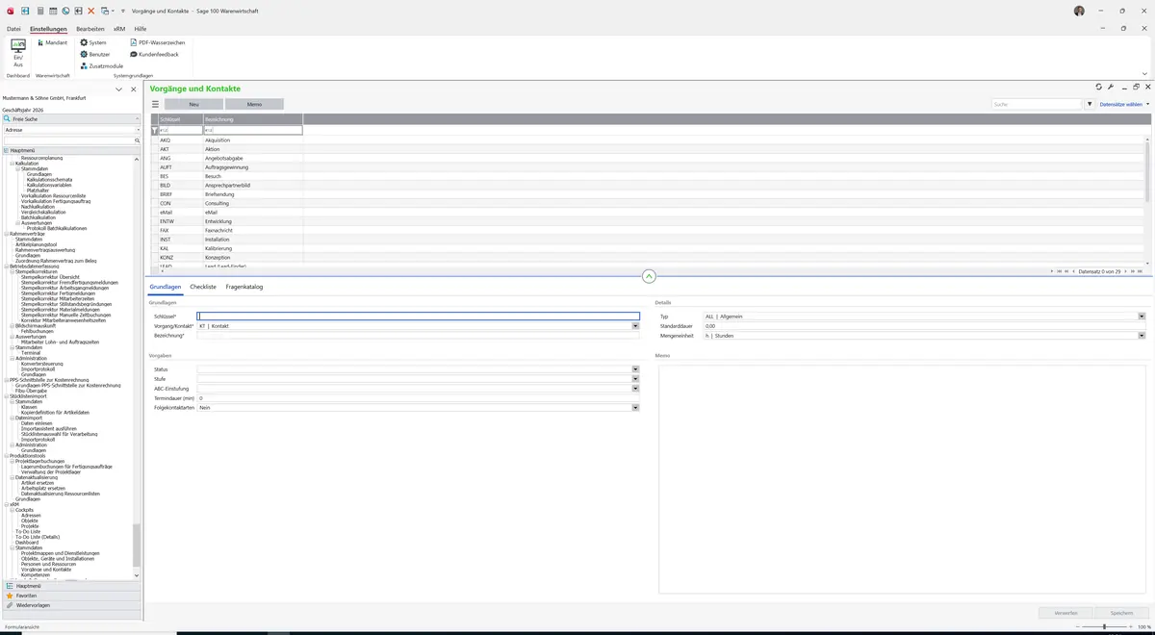Refresh the Vorgänge und Kontakte form
Image resolution: width=1155 pixels, height=635 pixels.
[1098, 88]
